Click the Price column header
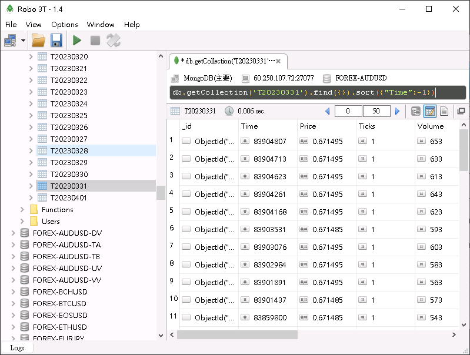The image size is (470, 355). pyautogui.click(x=326, y=126)
